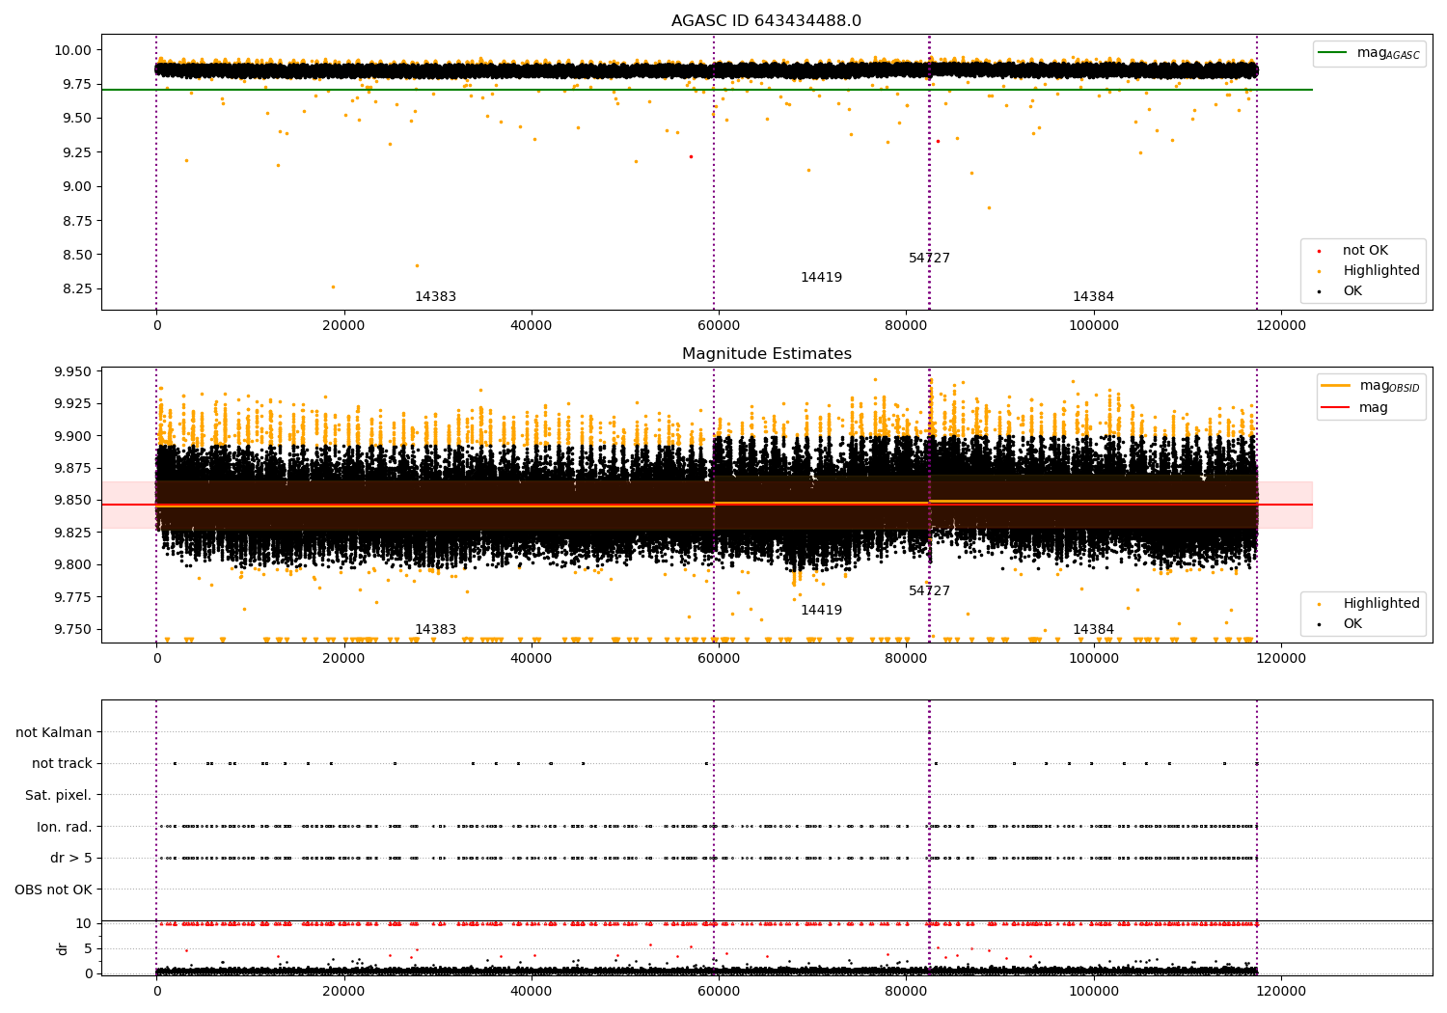Click 'Highlighted' in Magnitude Estimates legend
This screenshot has height=1013, width=1447.
coord(1381,604)
